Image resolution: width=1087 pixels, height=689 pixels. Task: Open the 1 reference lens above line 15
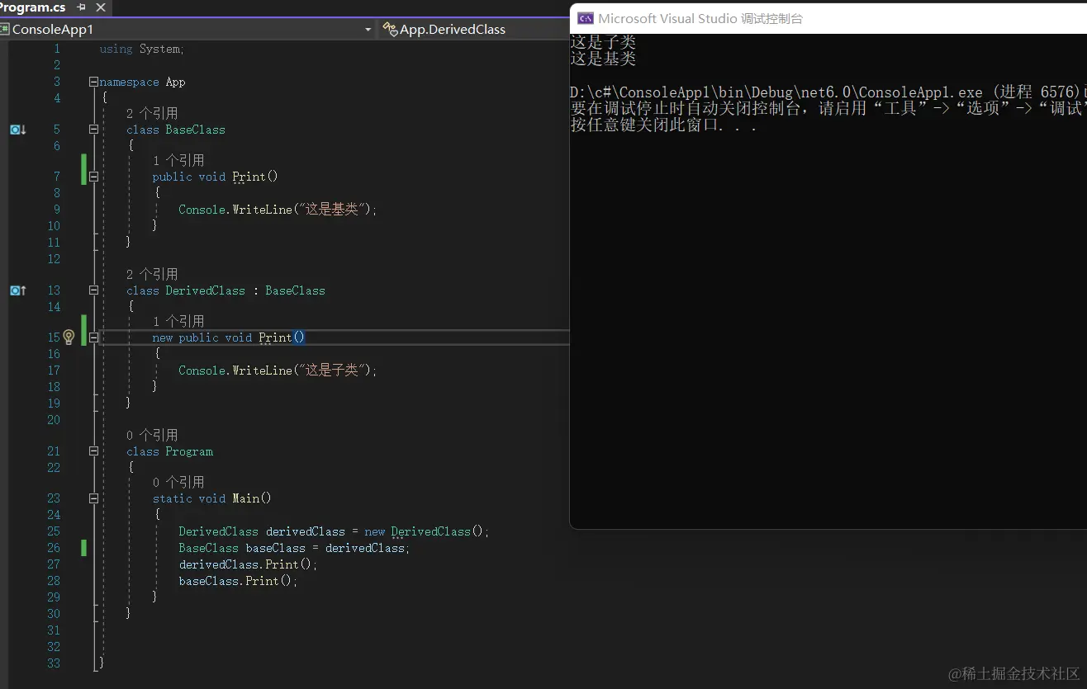pyautogui.click(x=178, y=321)
